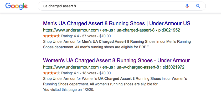Click the Google logo
Image resolution: width=221 pixels, height=98 pixels.
[16, 6]
